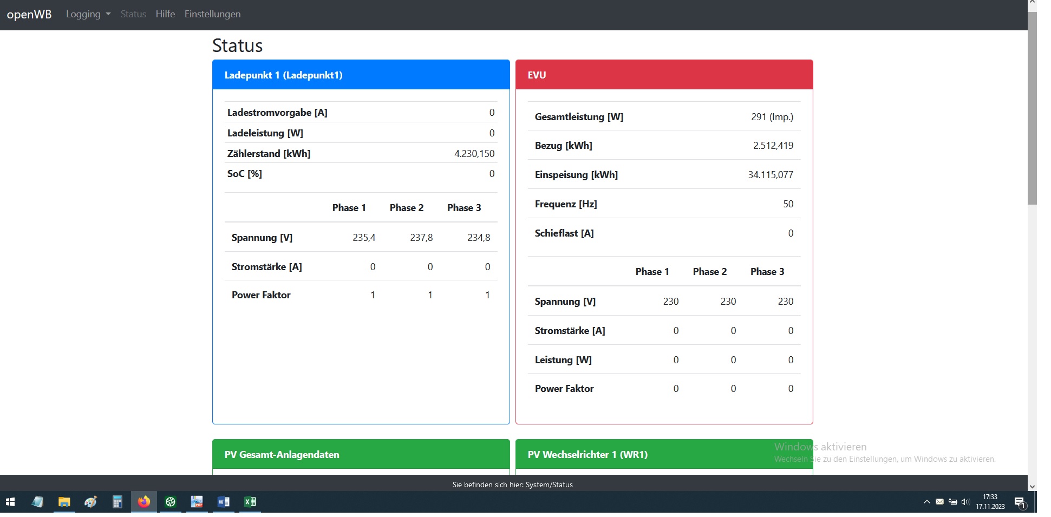Click the Zählerstand [kWh] label
Image resolution: width=1051 pixels, height=517 pixels.
click(x=269, y=154)
